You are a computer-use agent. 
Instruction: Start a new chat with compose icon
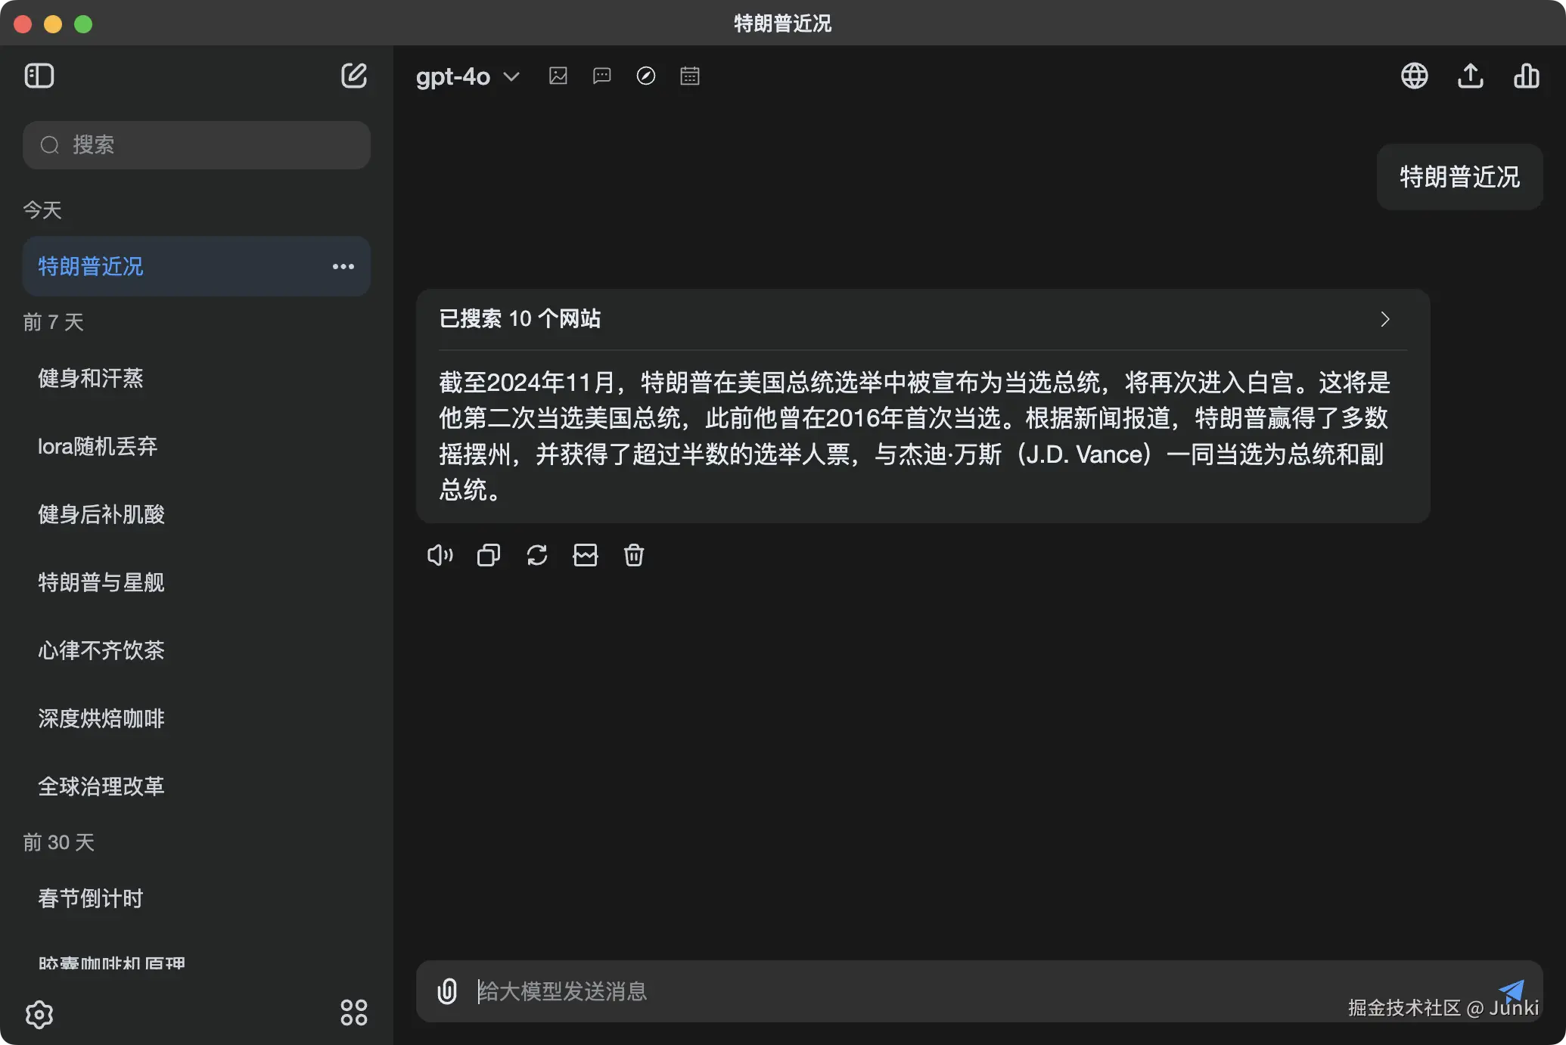pos(353,76)
